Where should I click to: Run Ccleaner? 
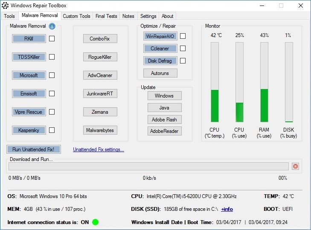pos(160,48)
